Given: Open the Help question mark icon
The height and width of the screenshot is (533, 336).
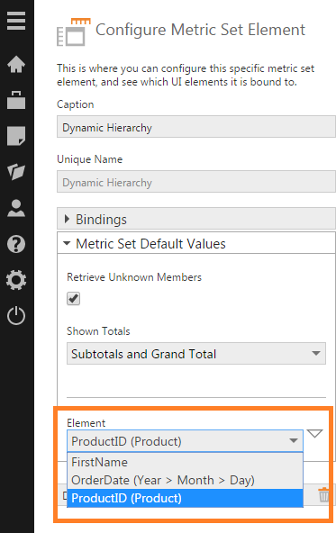Looking at the screenshot, I should [x=16, y=244].
